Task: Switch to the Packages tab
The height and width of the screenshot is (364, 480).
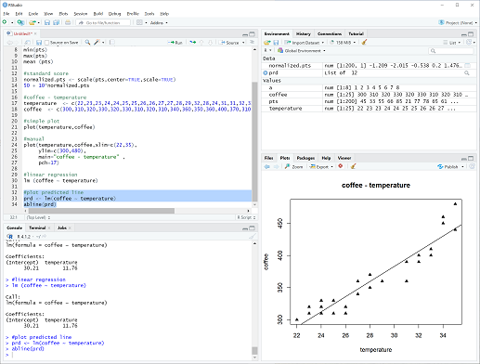Action: (305, 158)
